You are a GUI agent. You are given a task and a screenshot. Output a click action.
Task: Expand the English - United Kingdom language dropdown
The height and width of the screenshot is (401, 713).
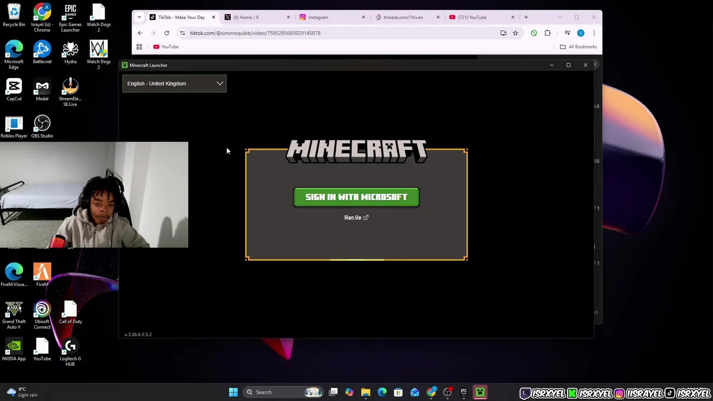174,84
